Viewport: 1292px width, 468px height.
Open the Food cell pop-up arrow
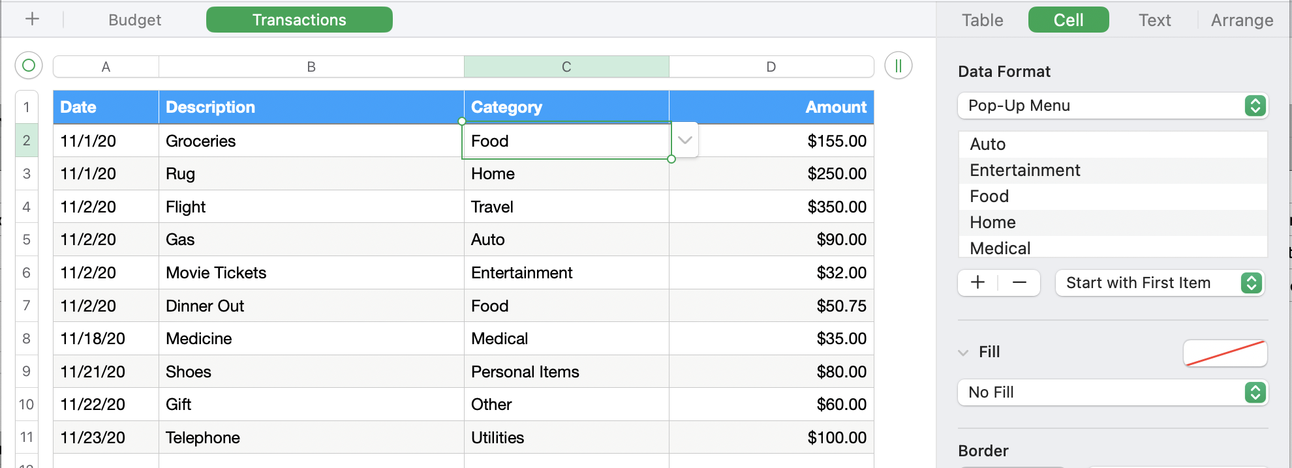coord(684,140)
